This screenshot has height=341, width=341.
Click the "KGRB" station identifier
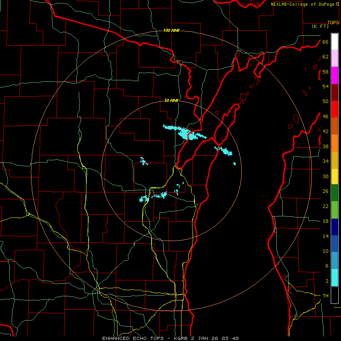pos(181,338)
